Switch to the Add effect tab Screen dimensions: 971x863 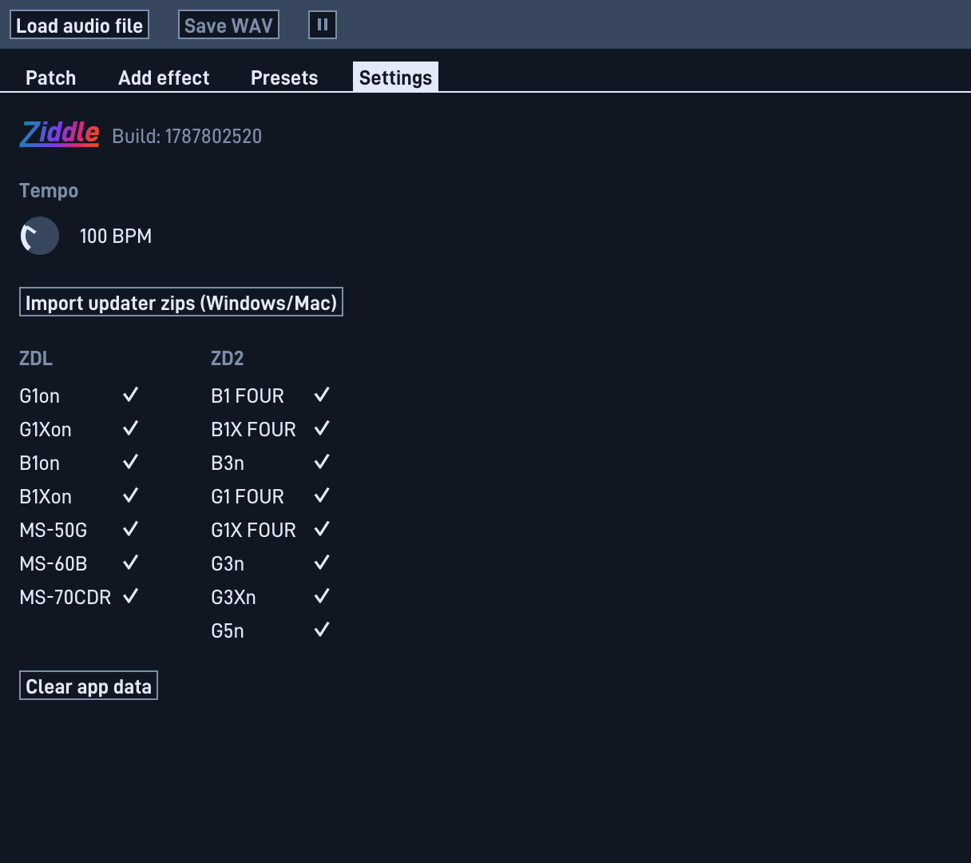point(164,78)
